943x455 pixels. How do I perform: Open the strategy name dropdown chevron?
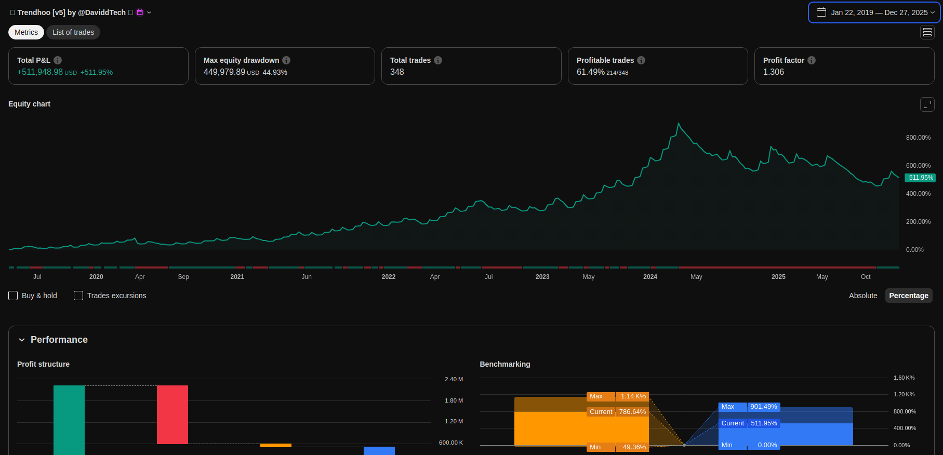pyautogui.click(x=149, y=12)
